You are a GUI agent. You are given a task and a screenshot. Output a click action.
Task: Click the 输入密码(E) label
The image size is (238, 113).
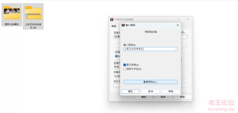(x=129, y=45)
